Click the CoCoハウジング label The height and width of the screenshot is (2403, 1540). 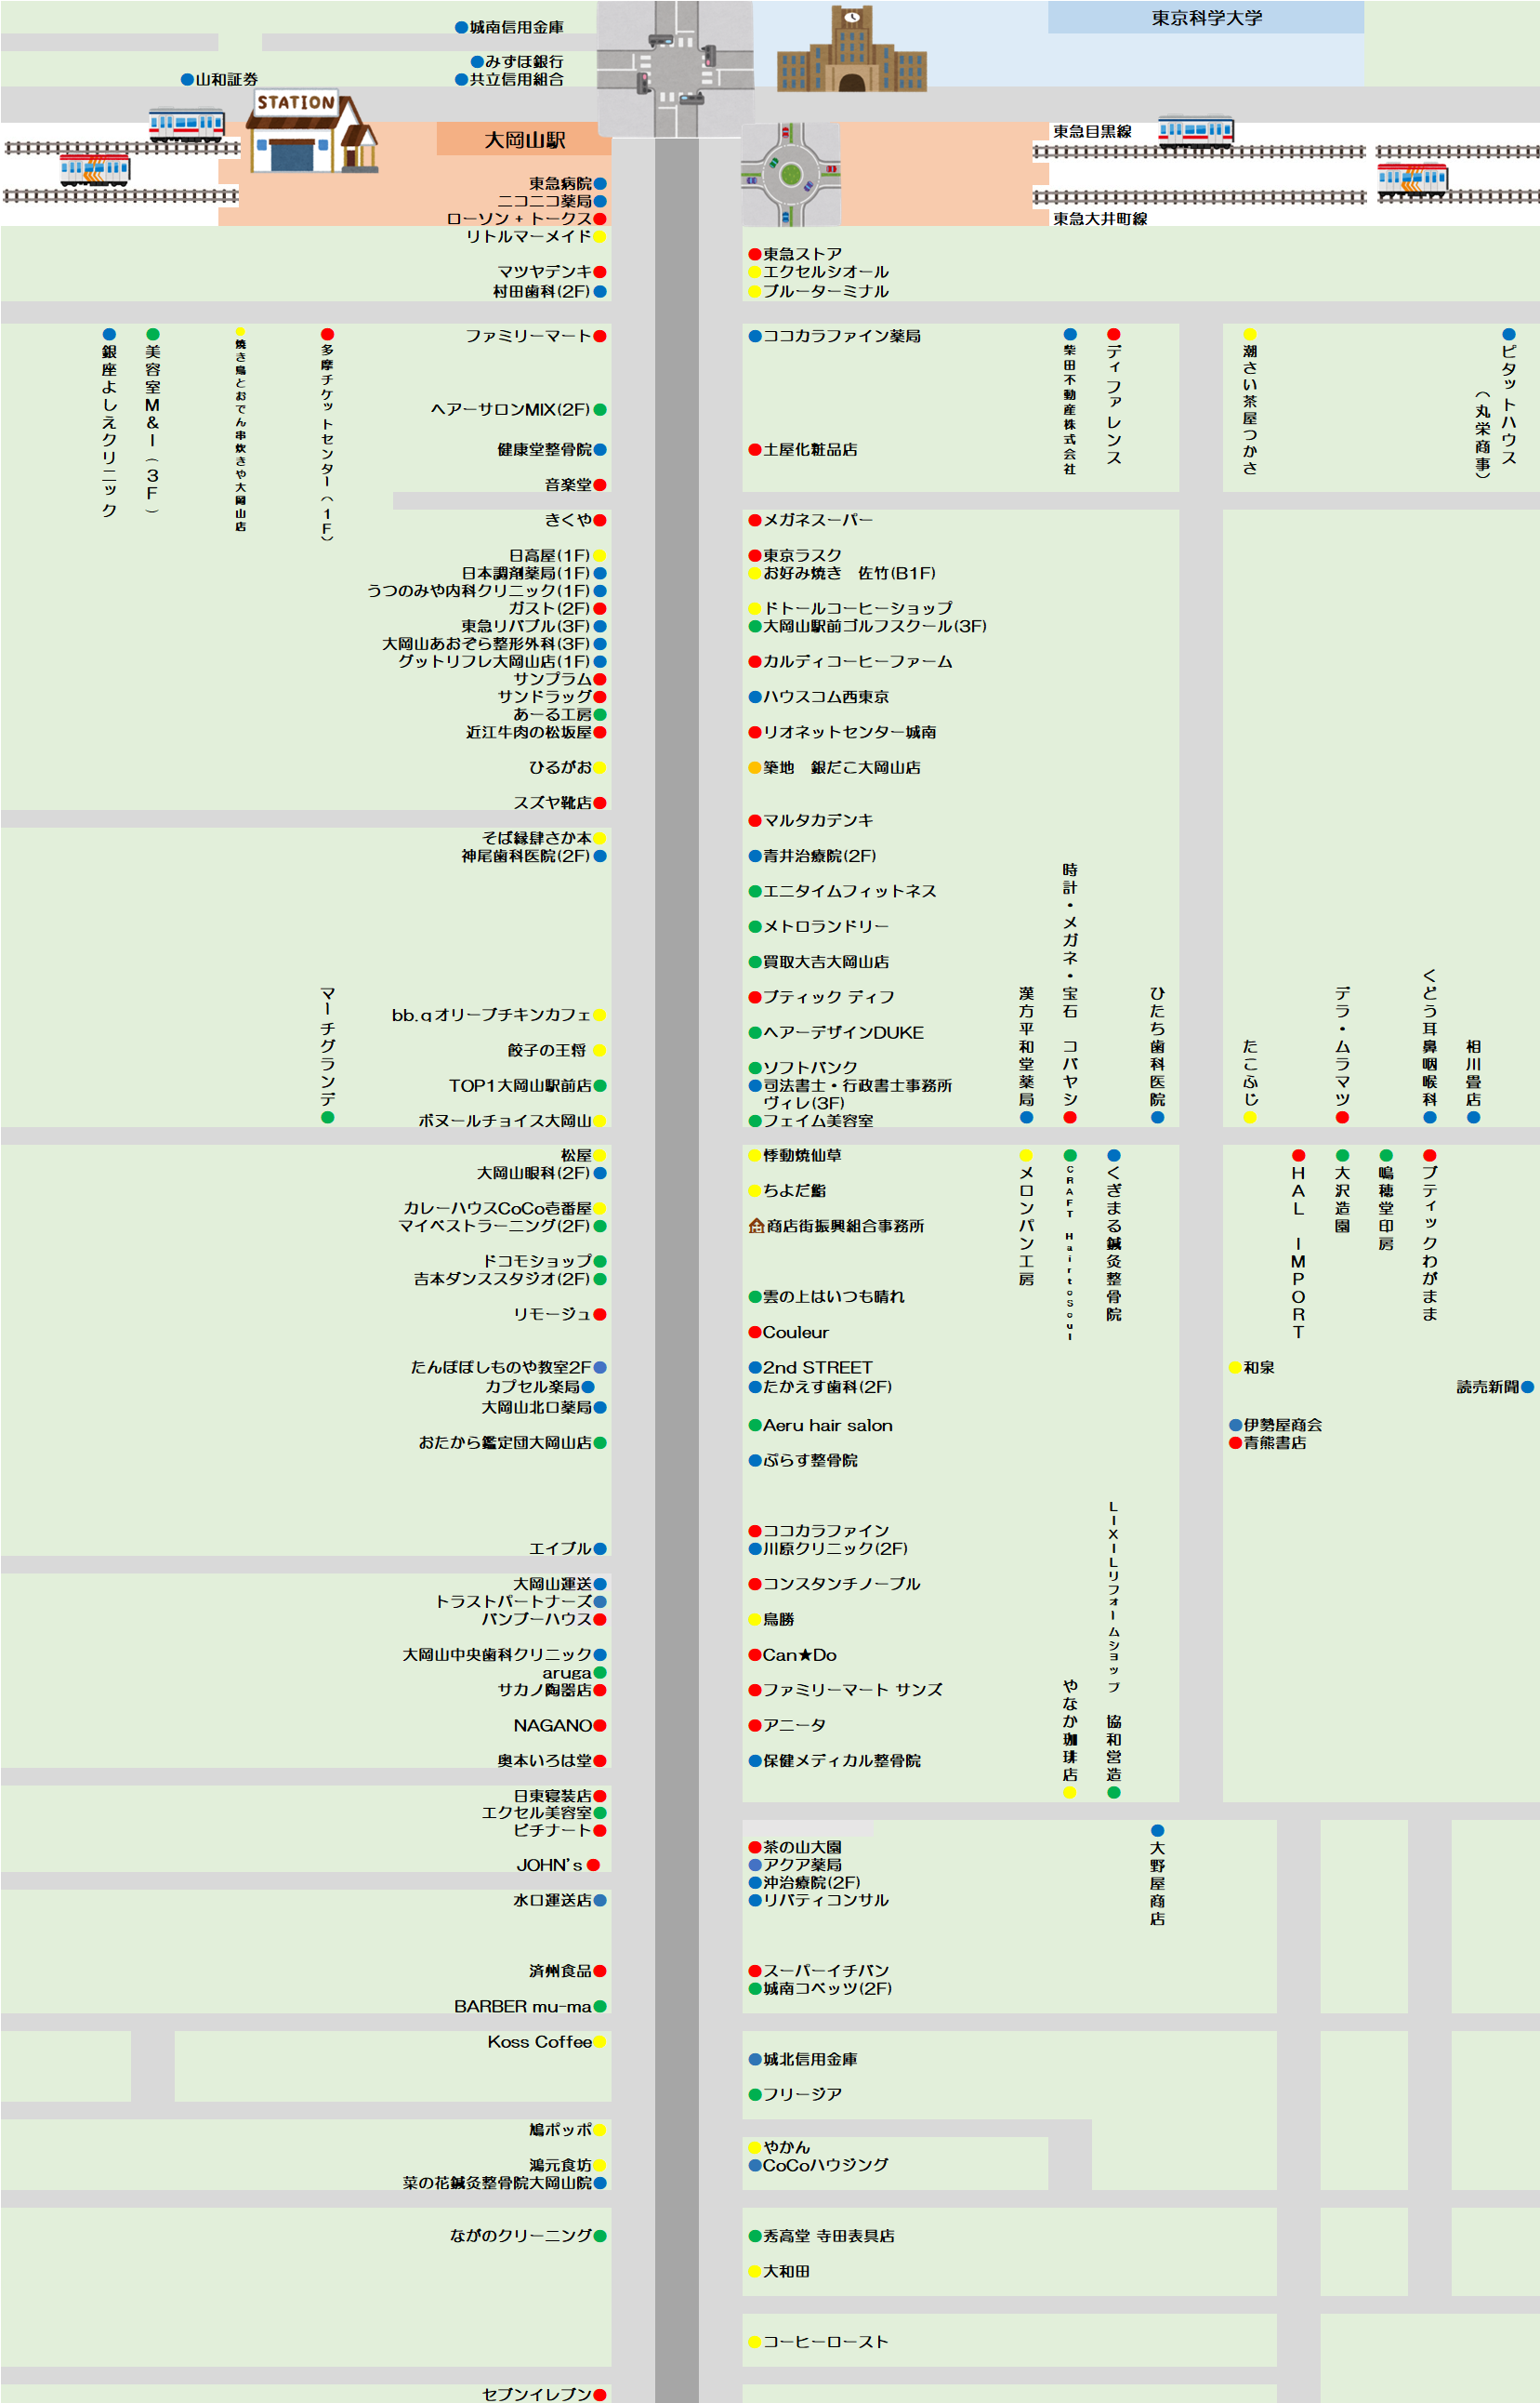coord(826,2165)
